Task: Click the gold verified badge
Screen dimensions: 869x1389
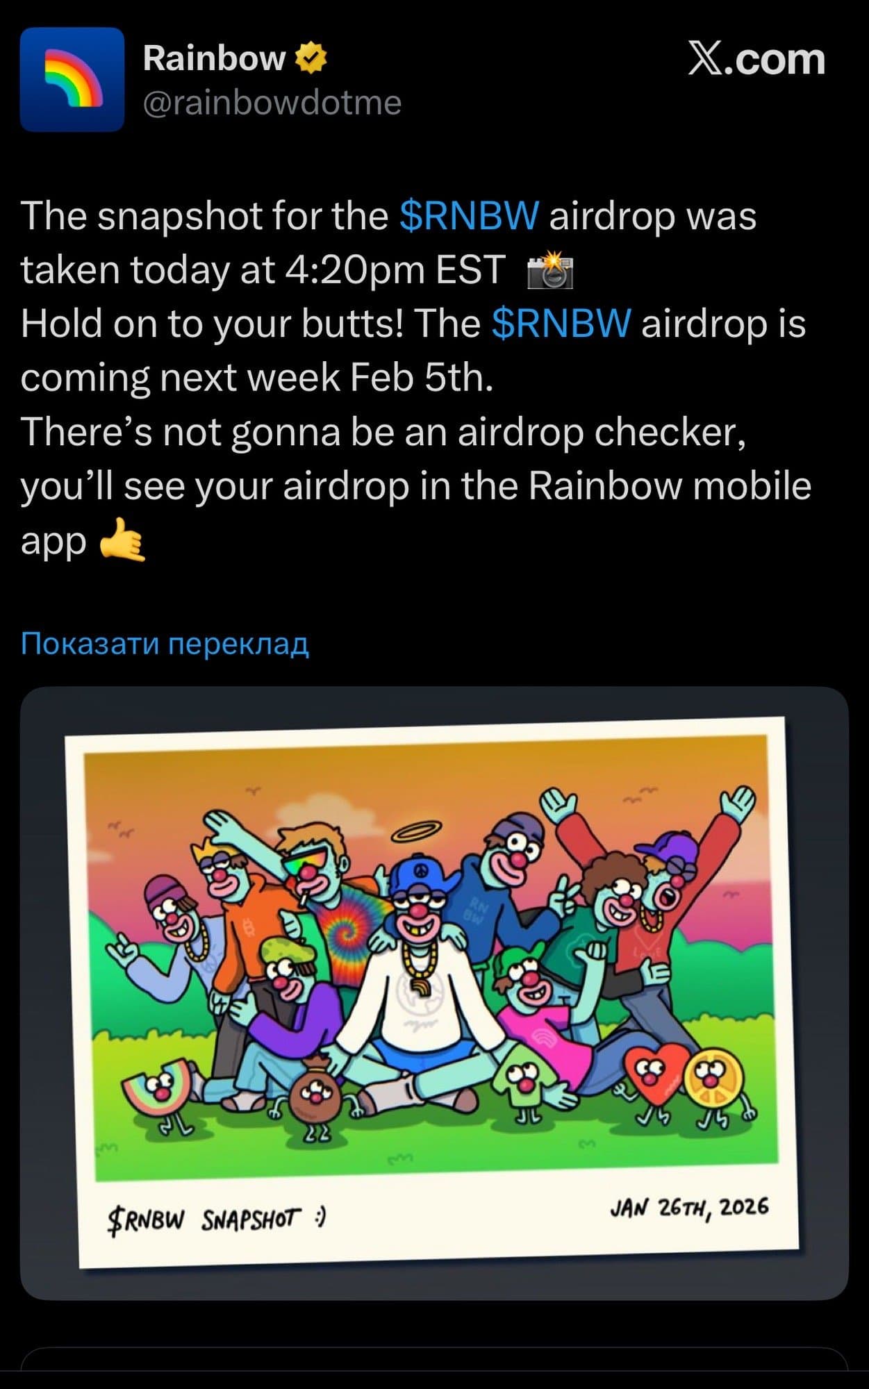Action: coord(311,58)
